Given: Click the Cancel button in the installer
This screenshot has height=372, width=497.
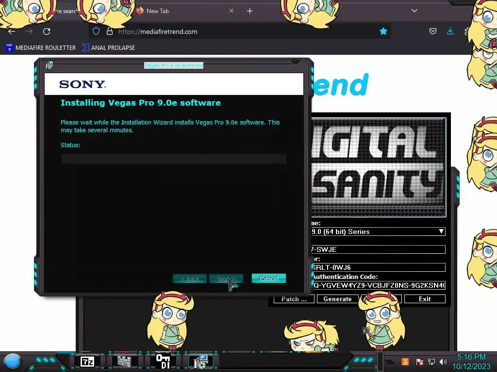Looking at the screenshot, I should tap(269, 279).
